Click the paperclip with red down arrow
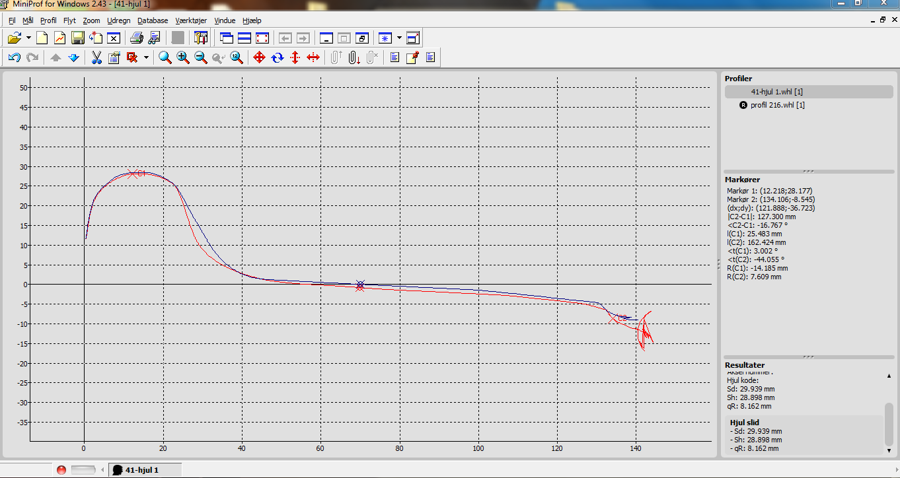The height and width of the screenshot is (478, 900). pos(354,57)
